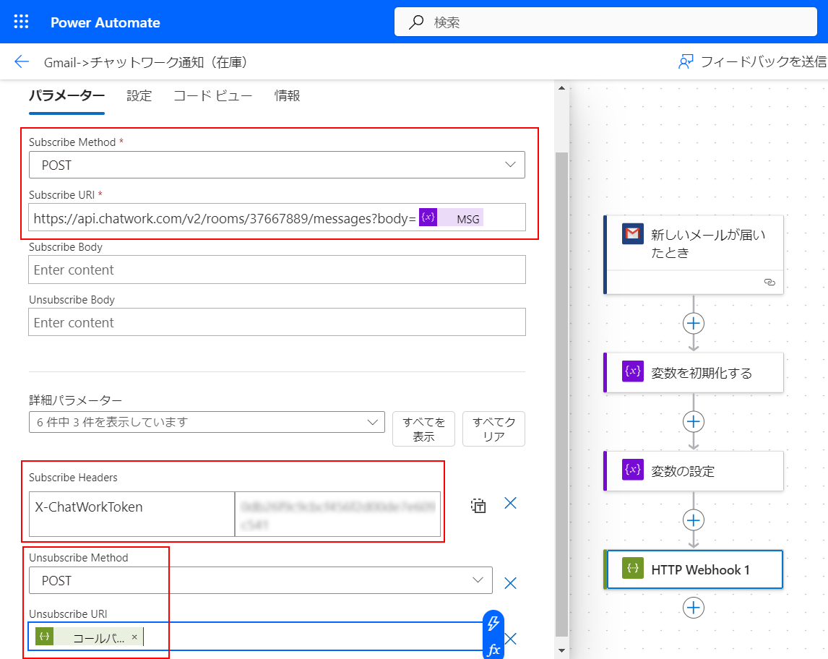
Task: Click the HTTP Webhook icon on its flow card
Action: click(631, 569)
